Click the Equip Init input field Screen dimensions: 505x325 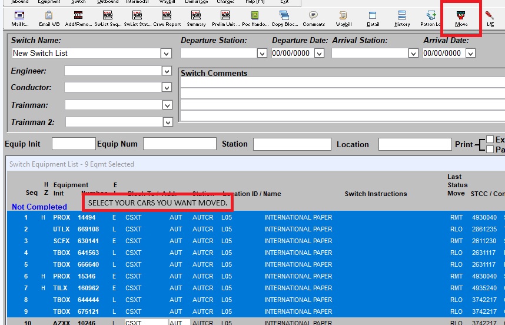(74, 144)
